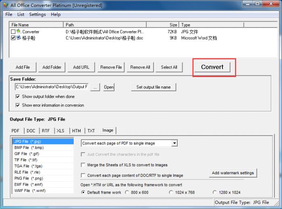The image size is (282, 209).
Task: Check the Converter file checkbox
Action: [x=13, y=31]
